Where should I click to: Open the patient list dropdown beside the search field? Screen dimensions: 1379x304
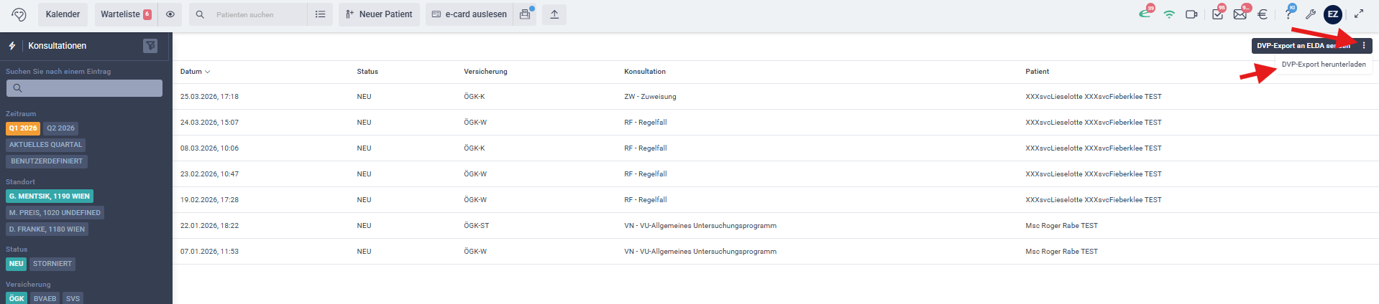click(x=320, y=14)
